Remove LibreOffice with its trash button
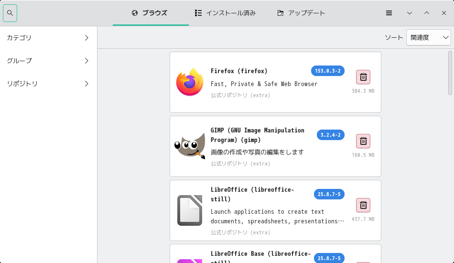This screenshot has height=263, width=454. [363, 205]
